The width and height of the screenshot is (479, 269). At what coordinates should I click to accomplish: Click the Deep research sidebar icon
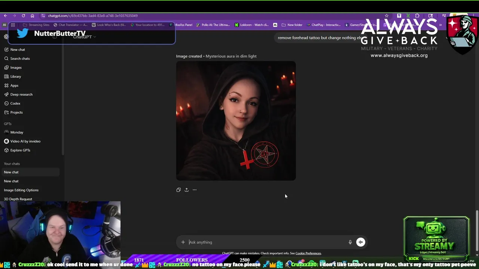[6, 95]
